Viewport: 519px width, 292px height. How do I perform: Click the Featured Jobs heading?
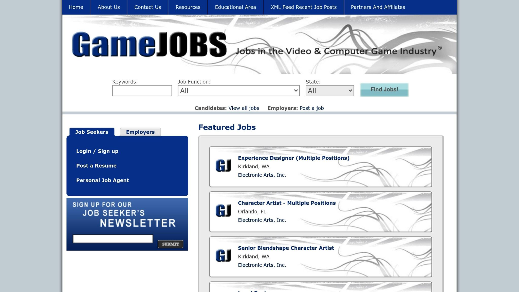pyautogui.click(x=227, y=127)
